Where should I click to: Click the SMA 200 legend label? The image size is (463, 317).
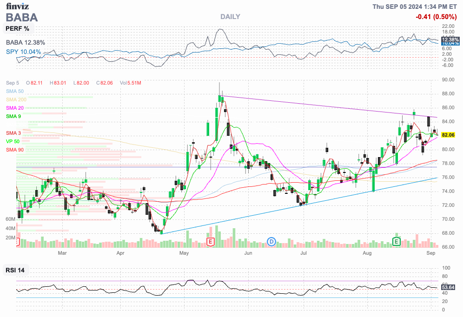16,99
